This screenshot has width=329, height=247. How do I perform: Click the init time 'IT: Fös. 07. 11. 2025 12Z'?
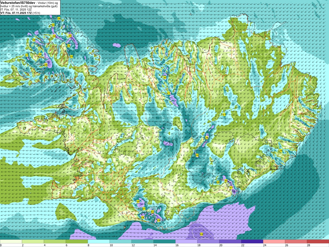pos(16,10)
